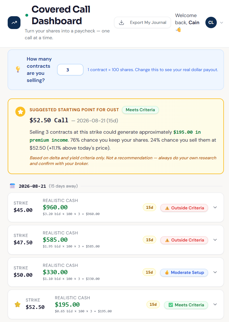Click the trending-chart app logo icon
Screen dimensions: 229x322
pyautogui.click(x=14, y=22)
